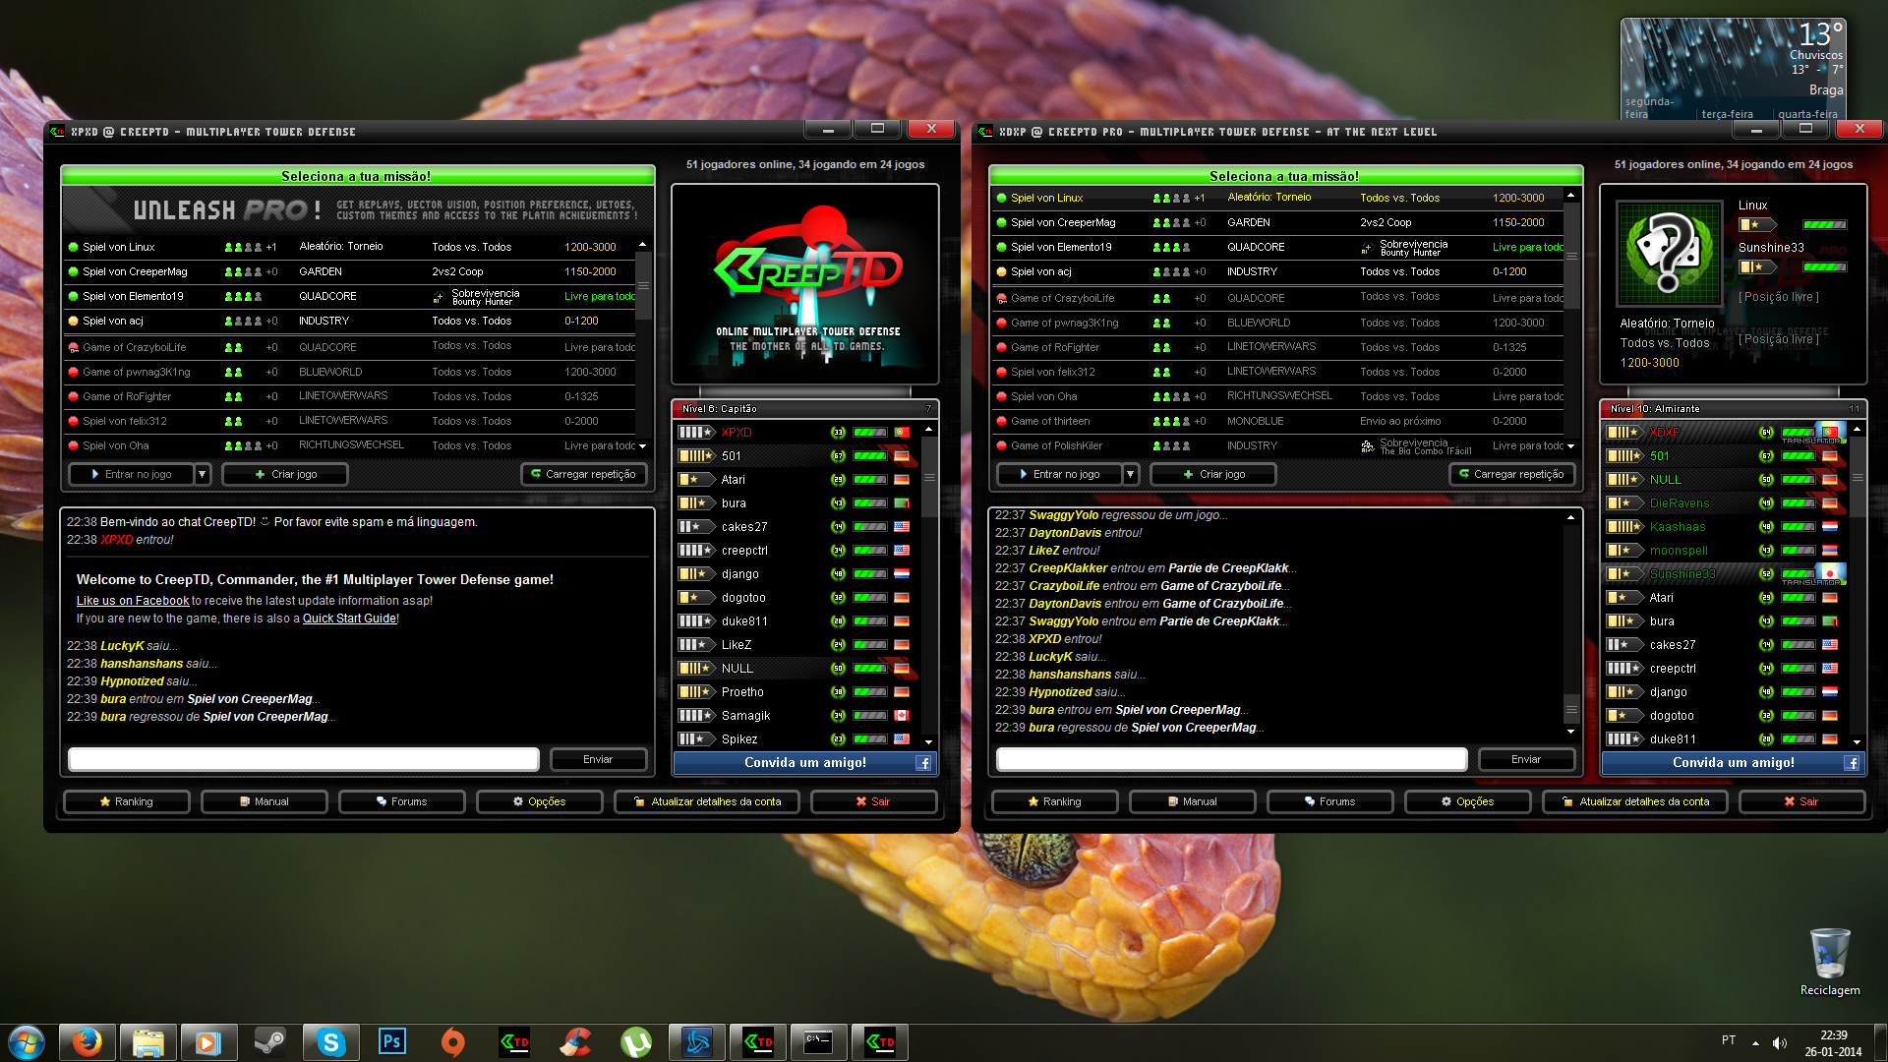The image size is (1888, 1062).
Task: Click Atualizar detalhes da conta in Pro window
Action: [1635, 802]
